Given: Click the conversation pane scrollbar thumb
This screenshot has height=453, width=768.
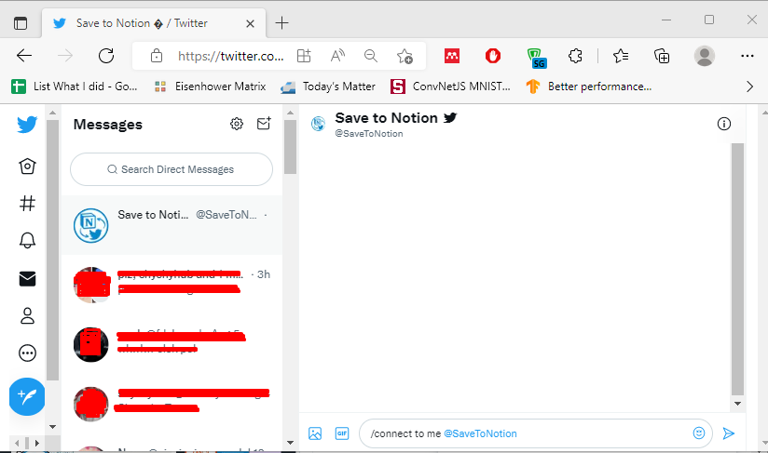Looking at the screenshot, I should (x=737, y=269).
